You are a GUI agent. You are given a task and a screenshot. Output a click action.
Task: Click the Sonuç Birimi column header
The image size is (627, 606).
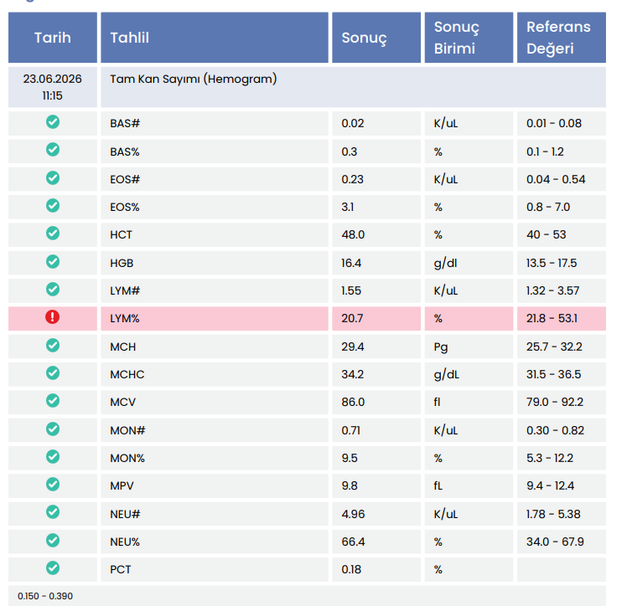point(469,38)
